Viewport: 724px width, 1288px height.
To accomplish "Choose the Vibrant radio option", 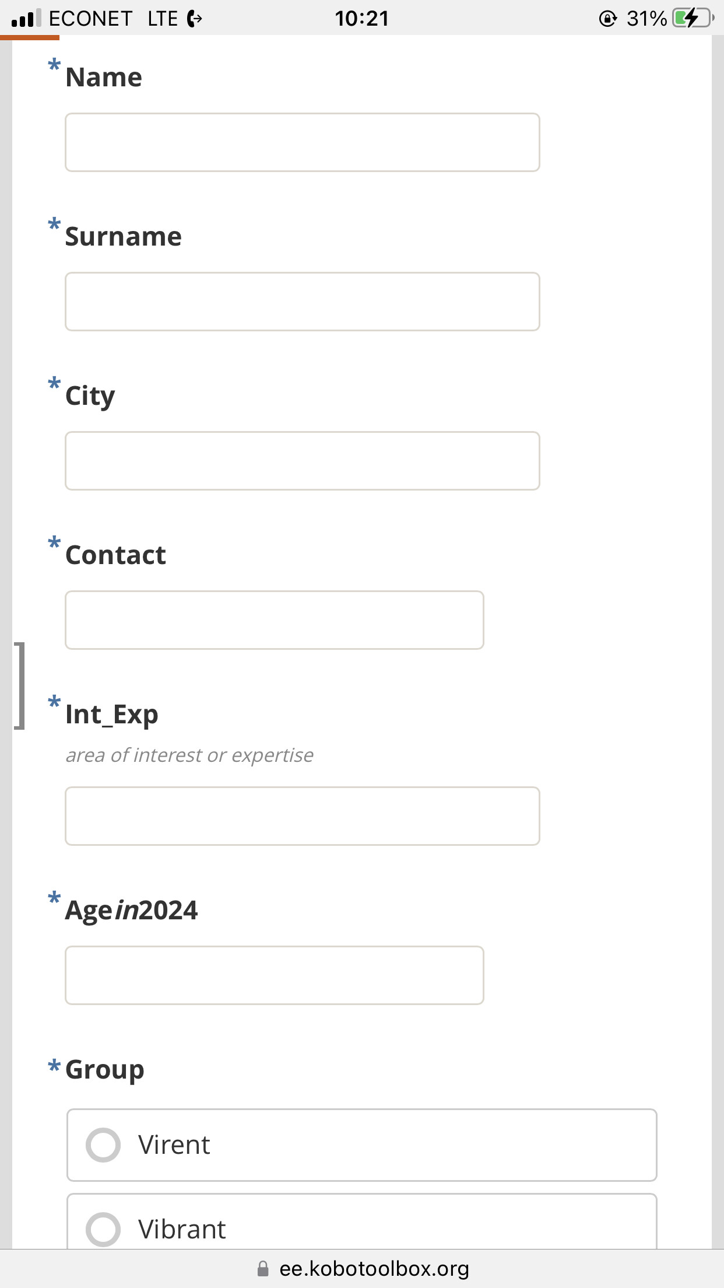I will tap(103, 1229).
